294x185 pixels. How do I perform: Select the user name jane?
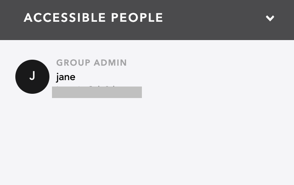pyautogui.click(x=66, y=77)
